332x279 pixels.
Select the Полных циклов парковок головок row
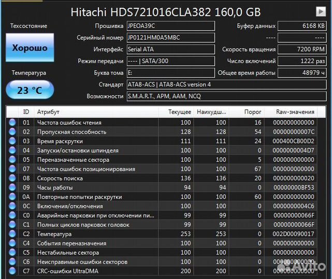tap(162, 225)
